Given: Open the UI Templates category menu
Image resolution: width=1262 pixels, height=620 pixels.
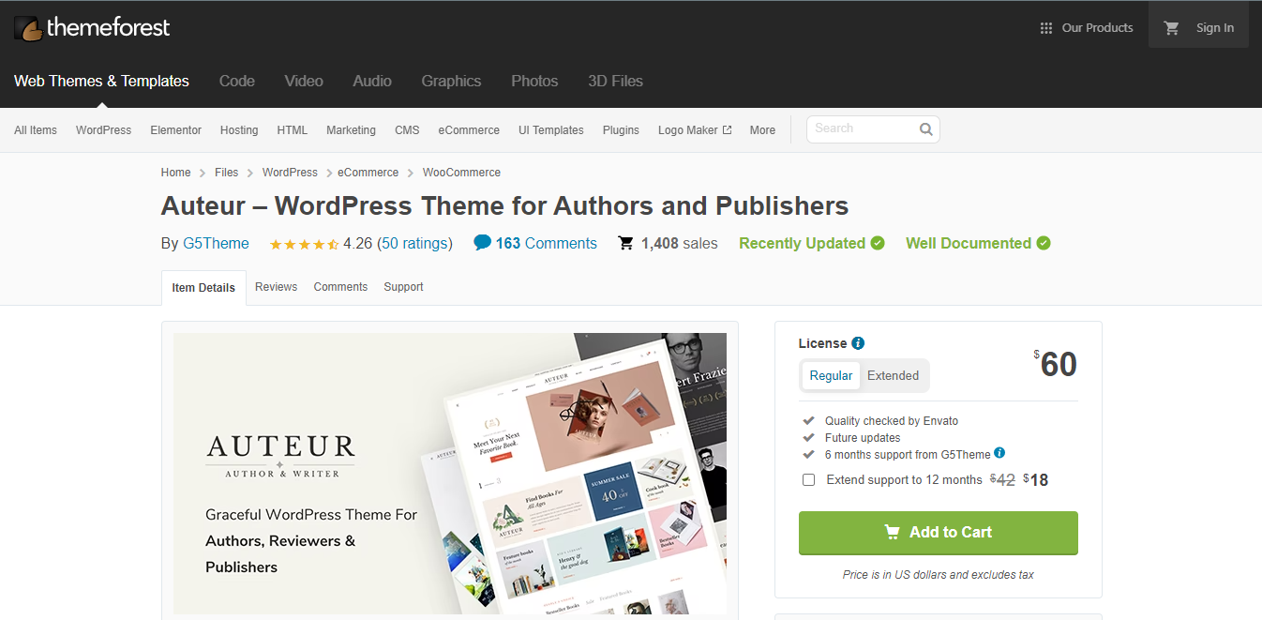Looking at the screenshot, I should pyautogui.click(x=551, y=130).
